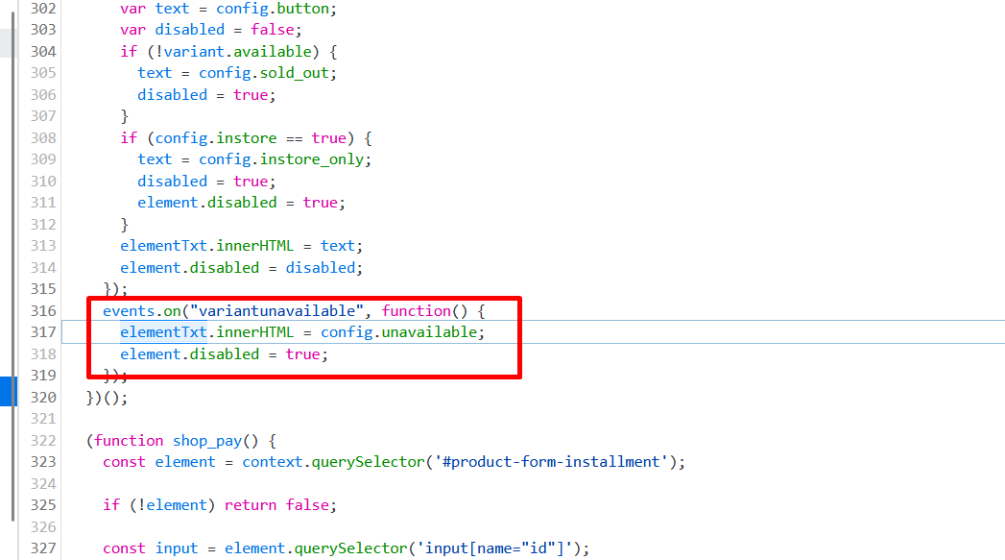The height and width of the screenshot is (560, 1005).
Task: Click 'input[name="id"]' selector string
Action: tap(494, 548)
